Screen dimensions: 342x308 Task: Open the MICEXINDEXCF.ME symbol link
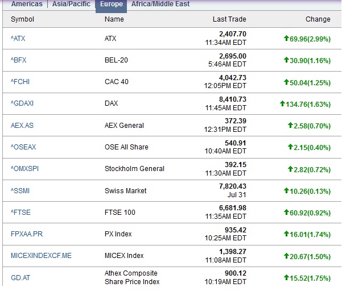tap(41, 256)
